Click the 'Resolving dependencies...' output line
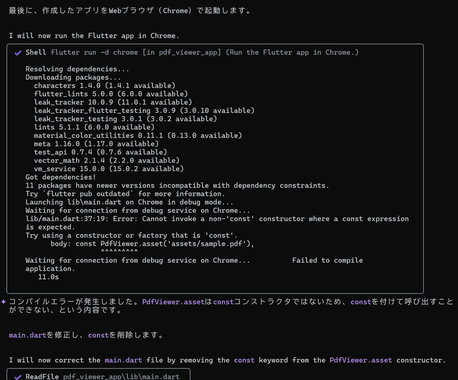 (77, 69)
